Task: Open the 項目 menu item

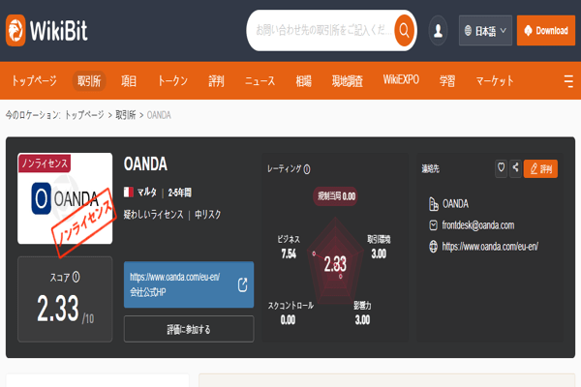Action: click(x=129, y=80)
